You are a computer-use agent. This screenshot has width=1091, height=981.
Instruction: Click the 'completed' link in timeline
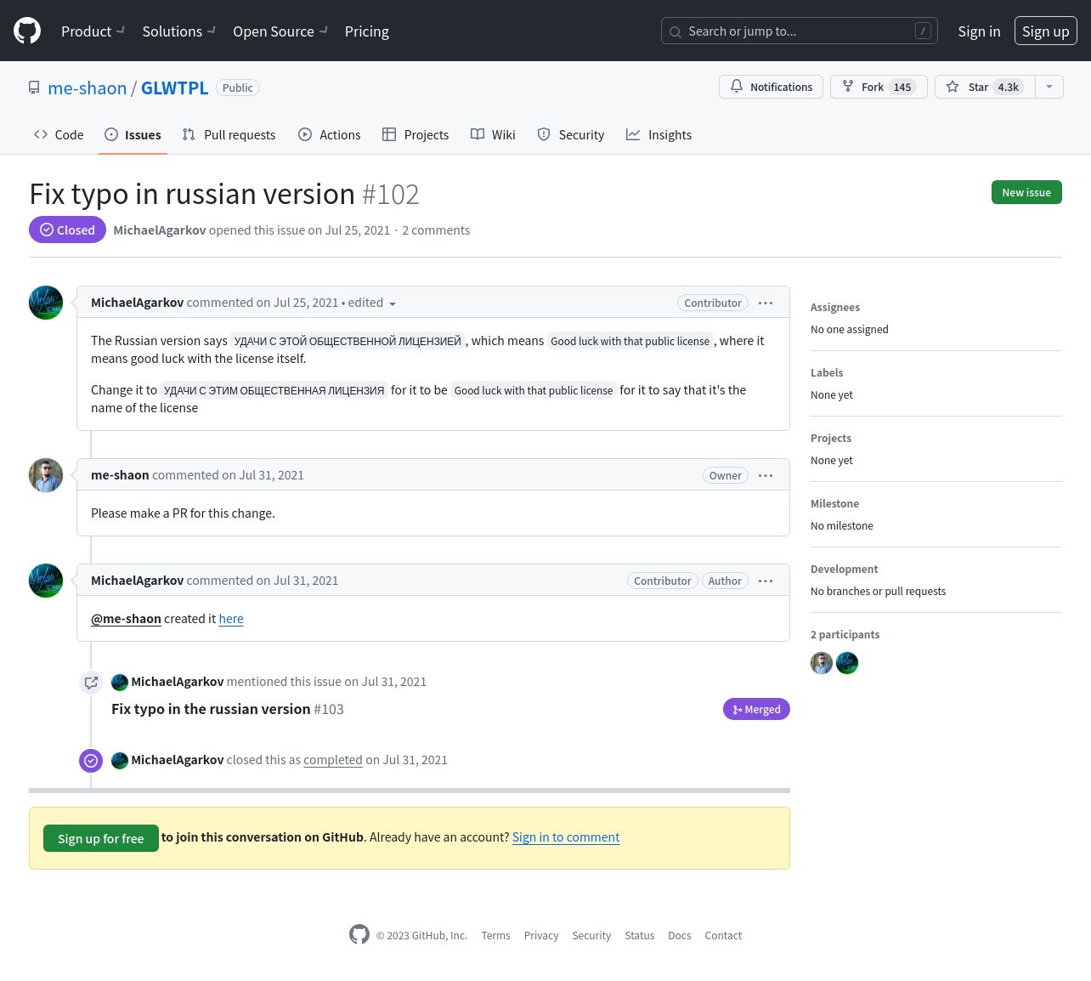333,760
